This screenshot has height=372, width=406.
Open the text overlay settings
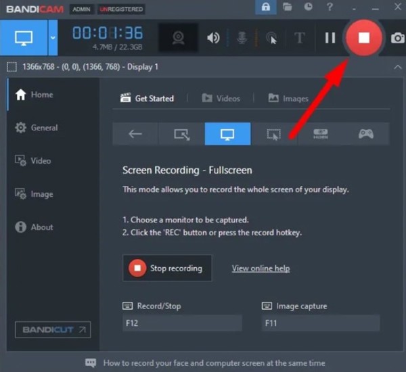(300, 38)
